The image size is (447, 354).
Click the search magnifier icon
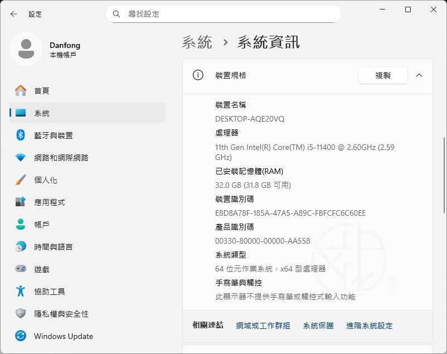(x=116, y=14)
